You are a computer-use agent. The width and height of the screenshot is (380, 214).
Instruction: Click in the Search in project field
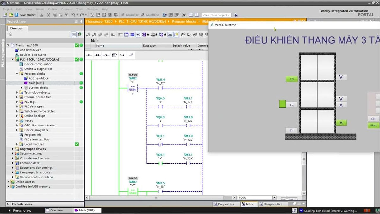pos(217,15)
